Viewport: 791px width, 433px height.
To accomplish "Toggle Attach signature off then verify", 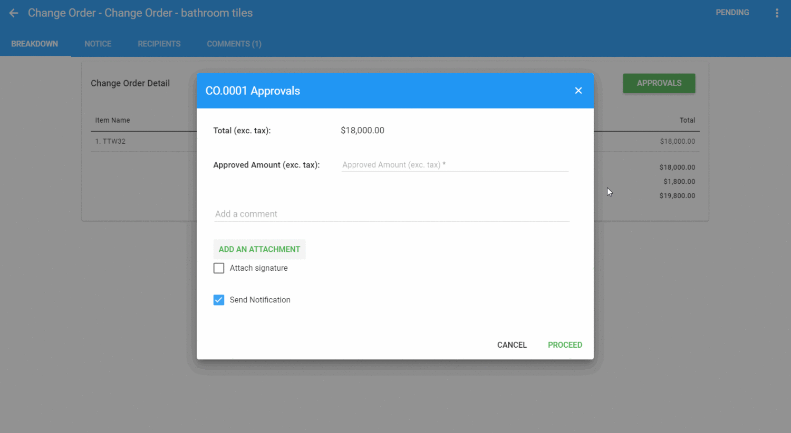I will click(219, 268).
